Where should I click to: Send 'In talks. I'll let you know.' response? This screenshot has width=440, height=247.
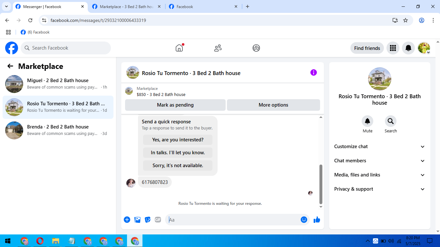coord(178,153)
